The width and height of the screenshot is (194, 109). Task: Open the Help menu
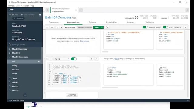pos(32,6)
